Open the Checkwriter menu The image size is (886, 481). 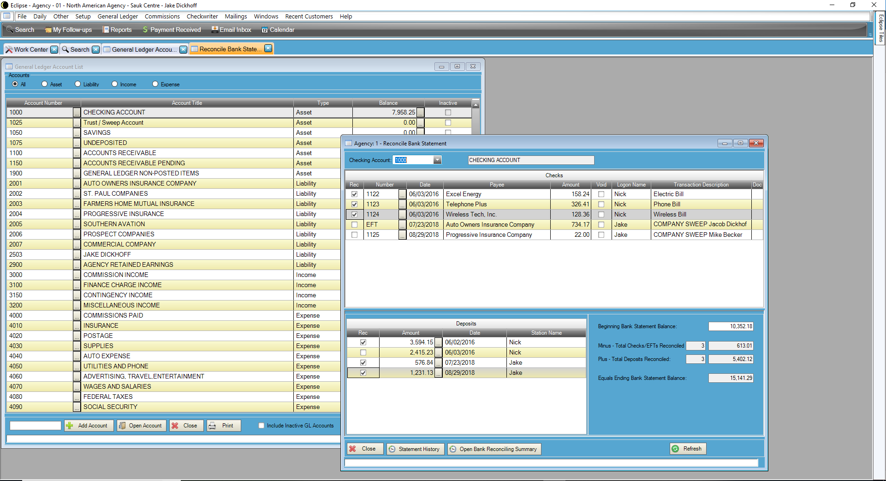click(202, 16)
